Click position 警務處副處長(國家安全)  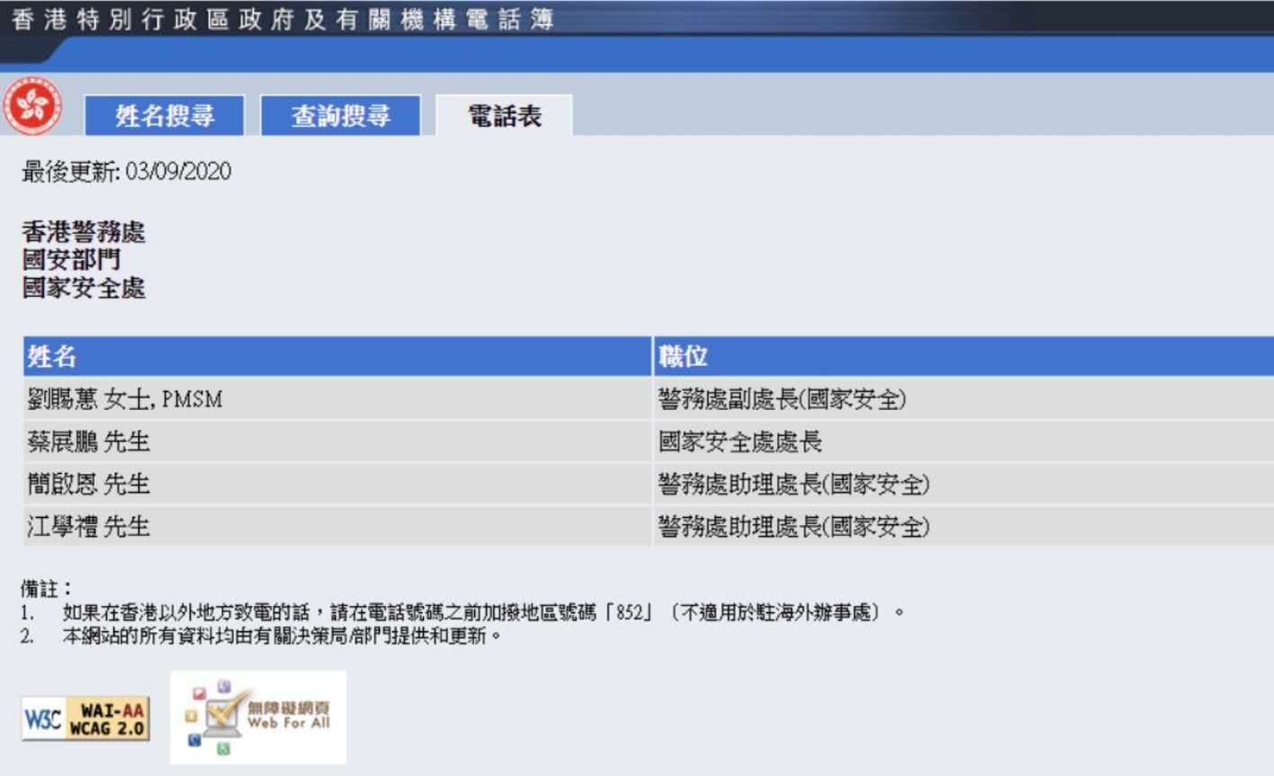[782, 399]
